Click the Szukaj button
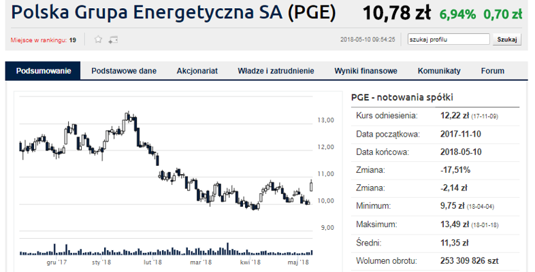Screen dimensions: 535x272 [507, 39]
